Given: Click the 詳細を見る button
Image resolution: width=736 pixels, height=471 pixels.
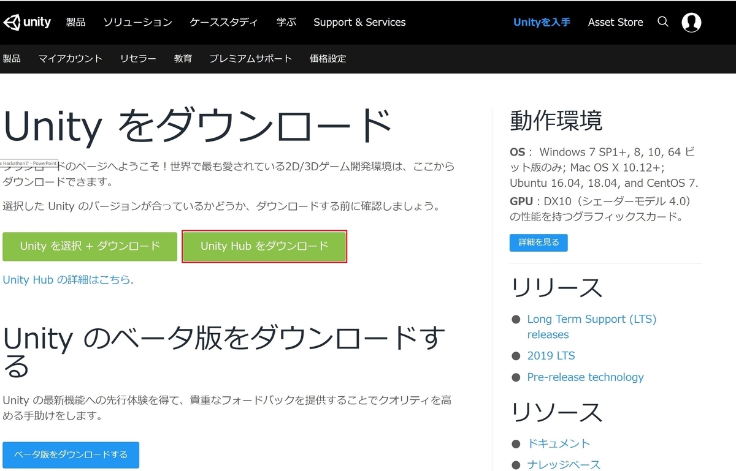Looking at the screenshot, I should click(539, 243).
